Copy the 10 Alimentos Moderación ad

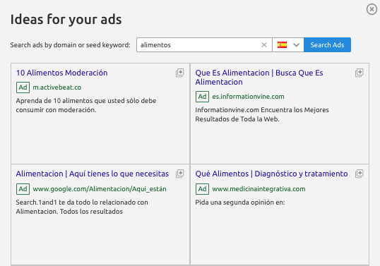click(x=180, y=73)
